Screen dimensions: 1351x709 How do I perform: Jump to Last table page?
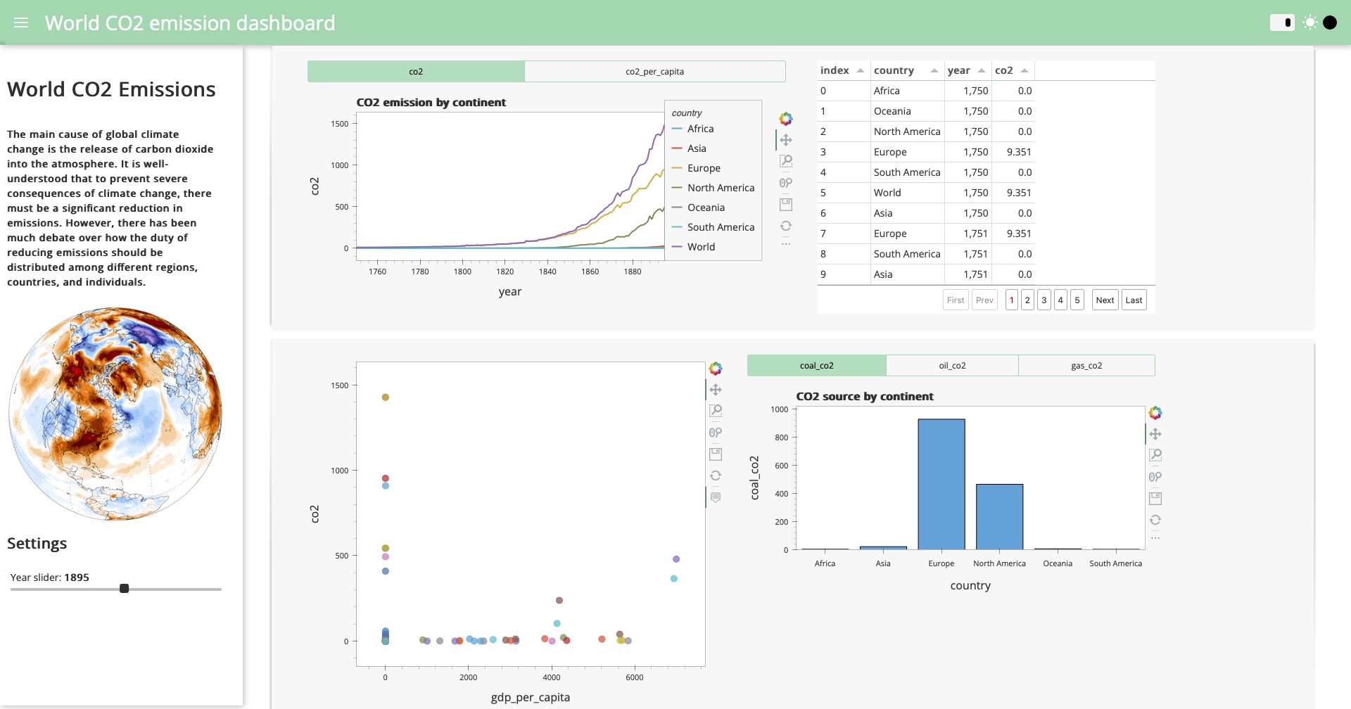tap(1134, 300)
